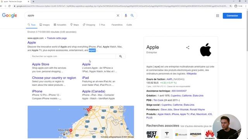Expand the Plus menu
The width and height of the screenshot is (248, 139).
(x=102, y=25)
